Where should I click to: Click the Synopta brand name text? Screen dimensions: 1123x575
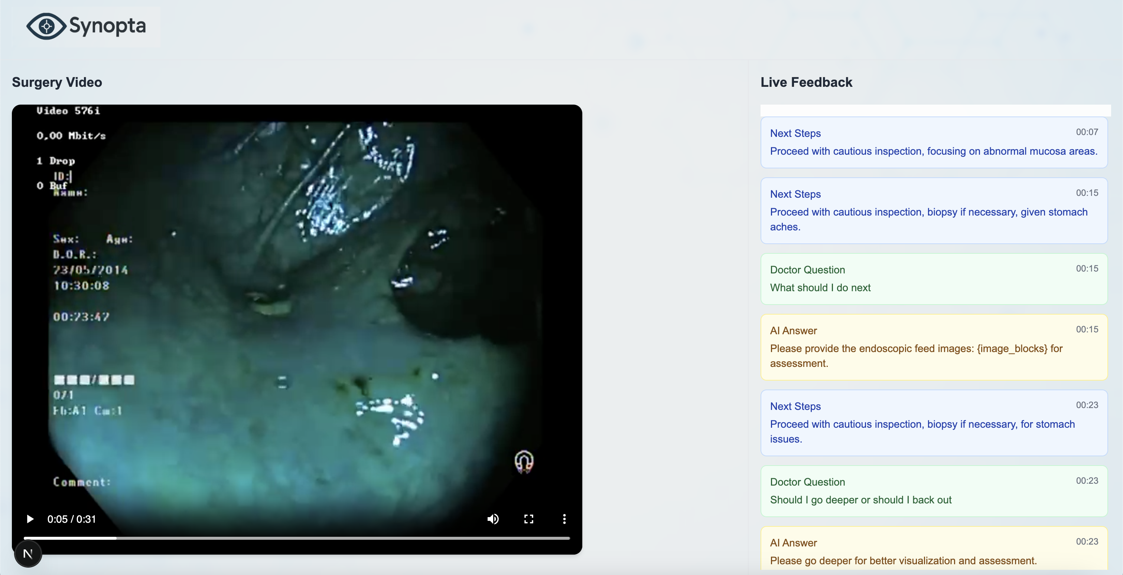pyautogui.click(x=107, y=26)
